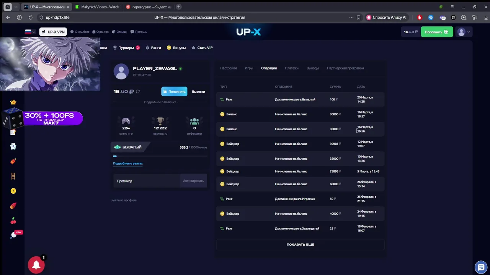The width and height of the screenshot is (490, 275).
Task: Open the browser hamburger menu
Action: (452, 7)
